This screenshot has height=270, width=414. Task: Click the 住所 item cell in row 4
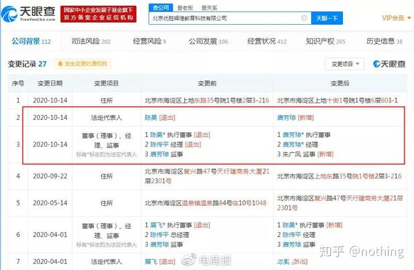(106, 176)
